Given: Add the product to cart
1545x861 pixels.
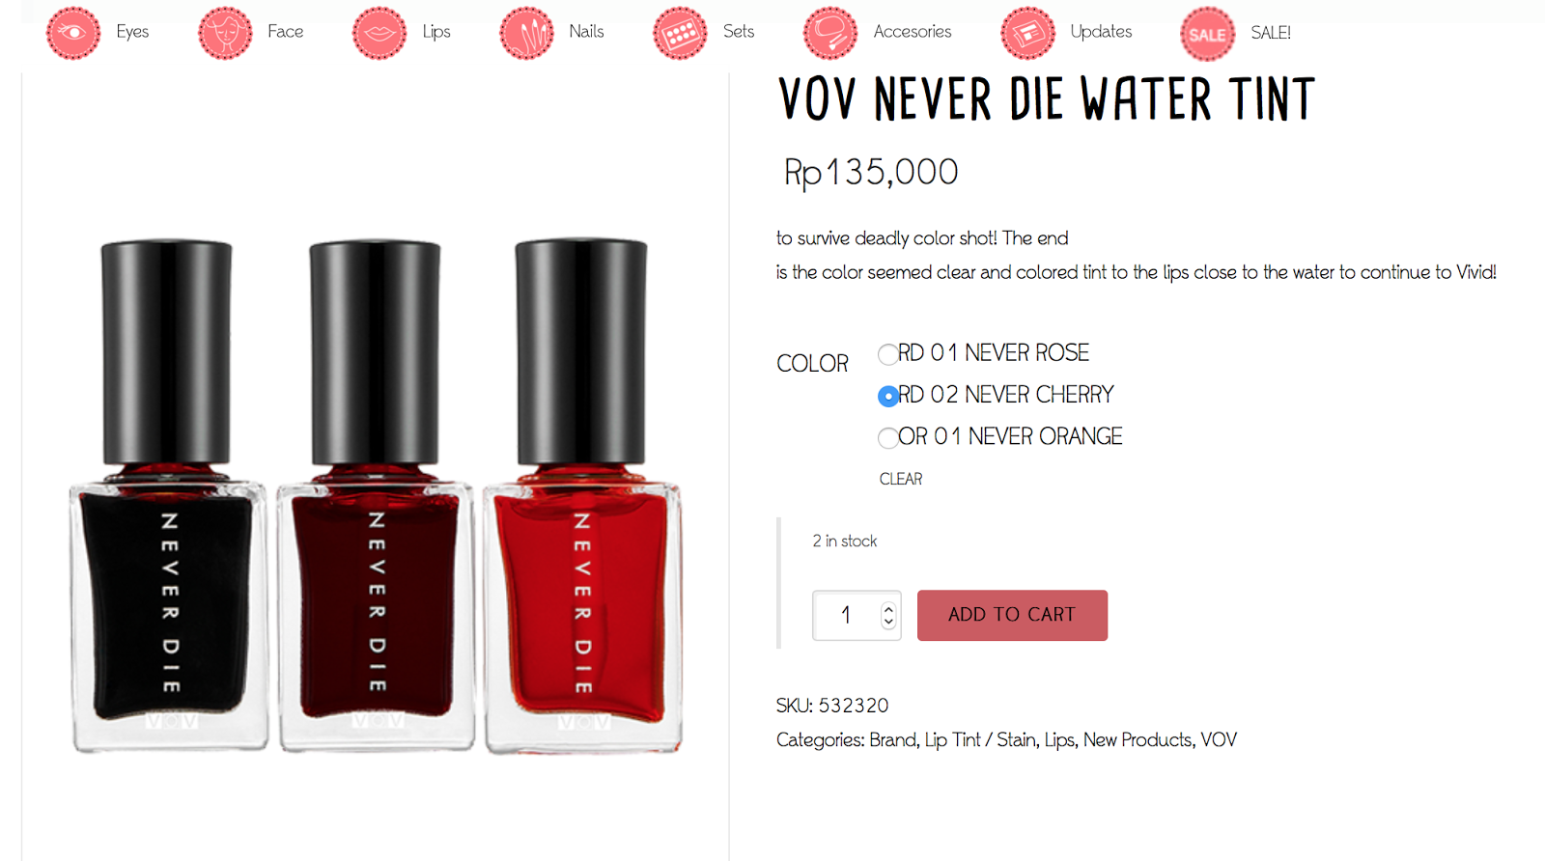Looking at the screenshot, I should pyautogui.click(x=1012, y=615).
